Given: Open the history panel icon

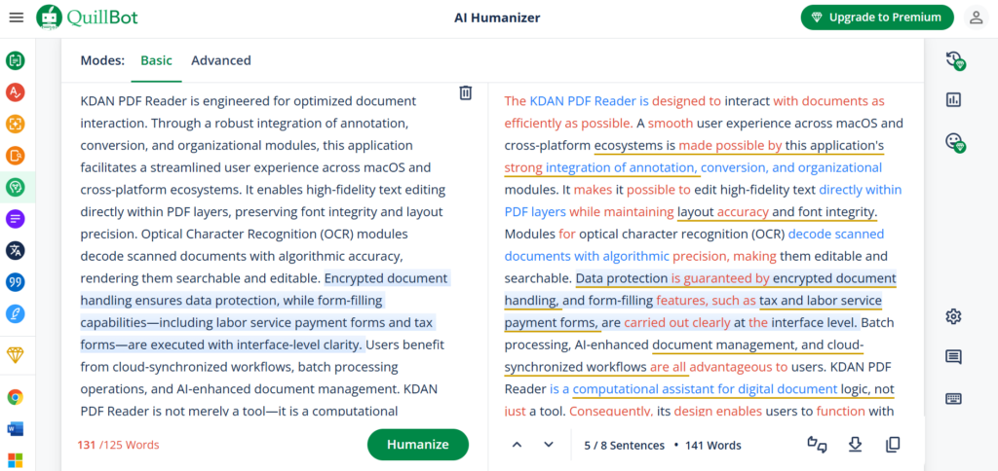Looking at the screenshot, I should click(x=954, y=61).
